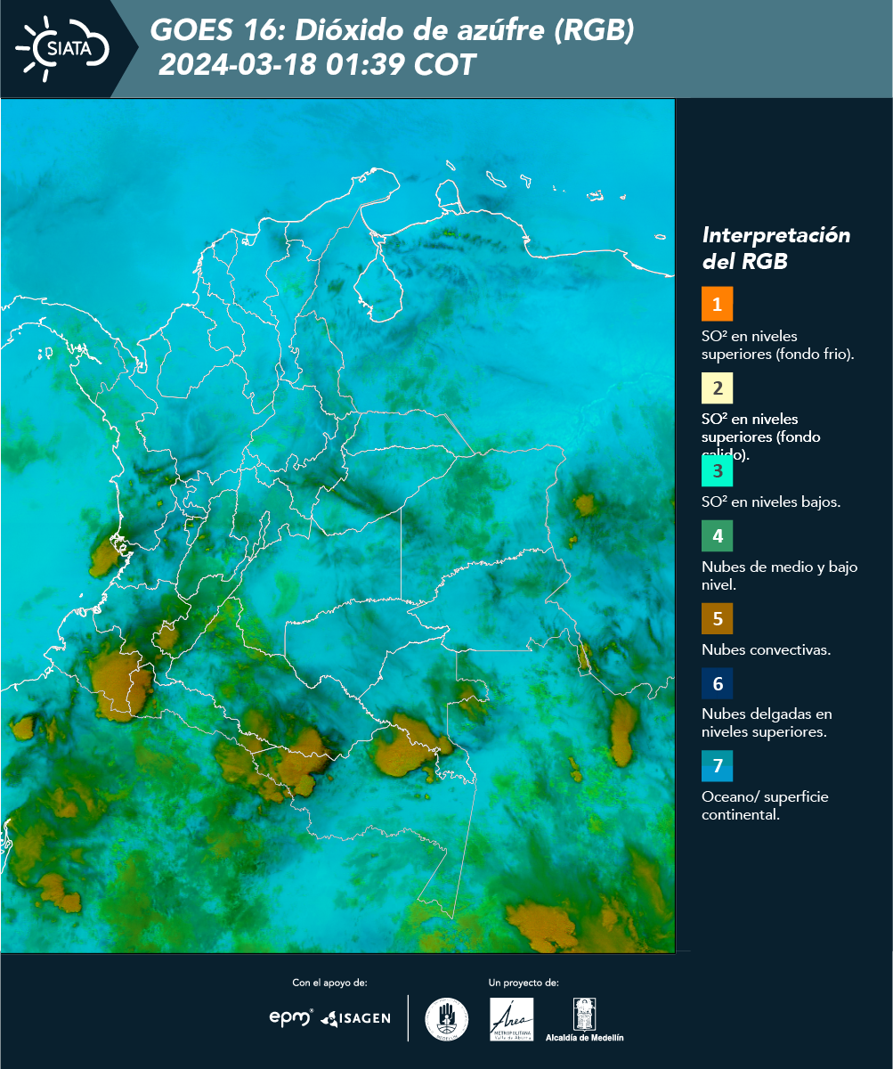Click the Alcaldía de Medellín logo
This screenshot has width=893, height=1069.
tap(585, 1020)
